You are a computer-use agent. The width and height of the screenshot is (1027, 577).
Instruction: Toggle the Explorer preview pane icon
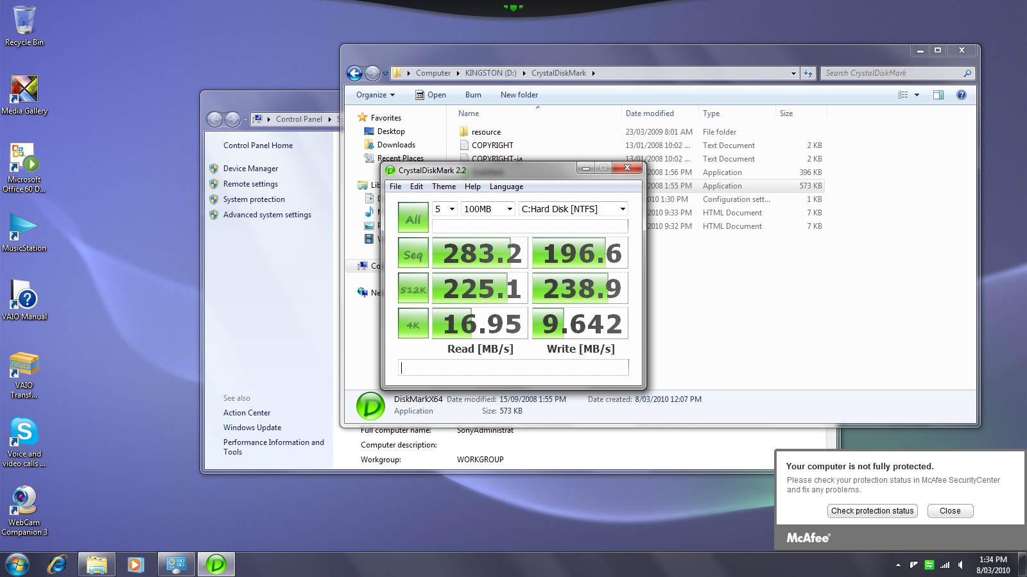[x=938, y=95]
